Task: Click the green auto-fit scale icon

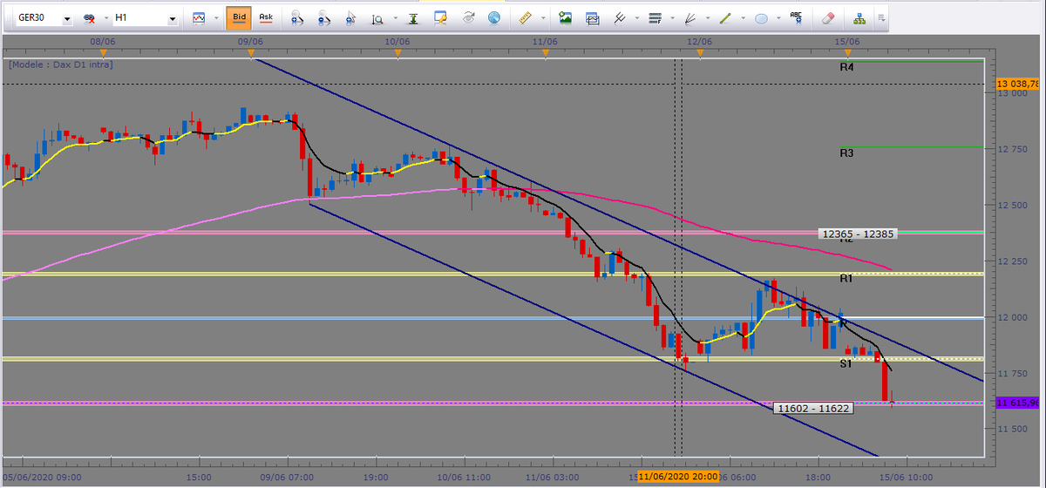Action: point(413,17)
